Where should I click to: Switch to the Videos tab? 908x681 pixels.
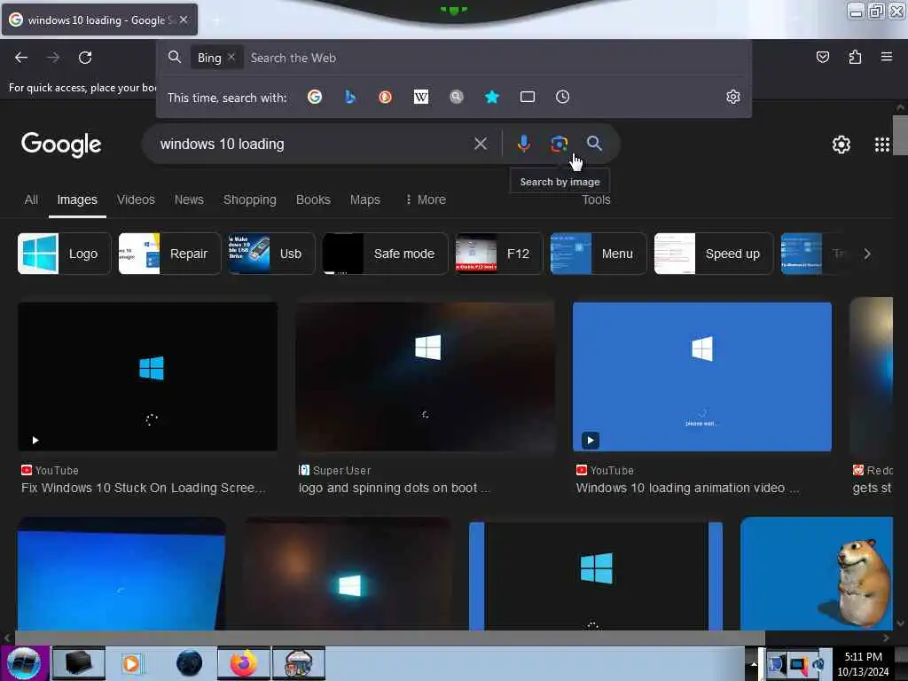point(136,200)
